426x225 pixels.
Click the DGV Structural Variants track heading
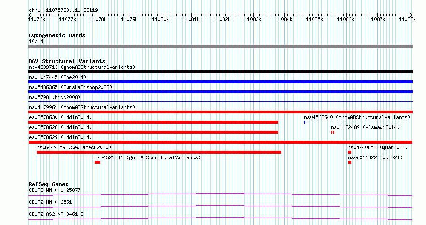click(x=67, y=61)
